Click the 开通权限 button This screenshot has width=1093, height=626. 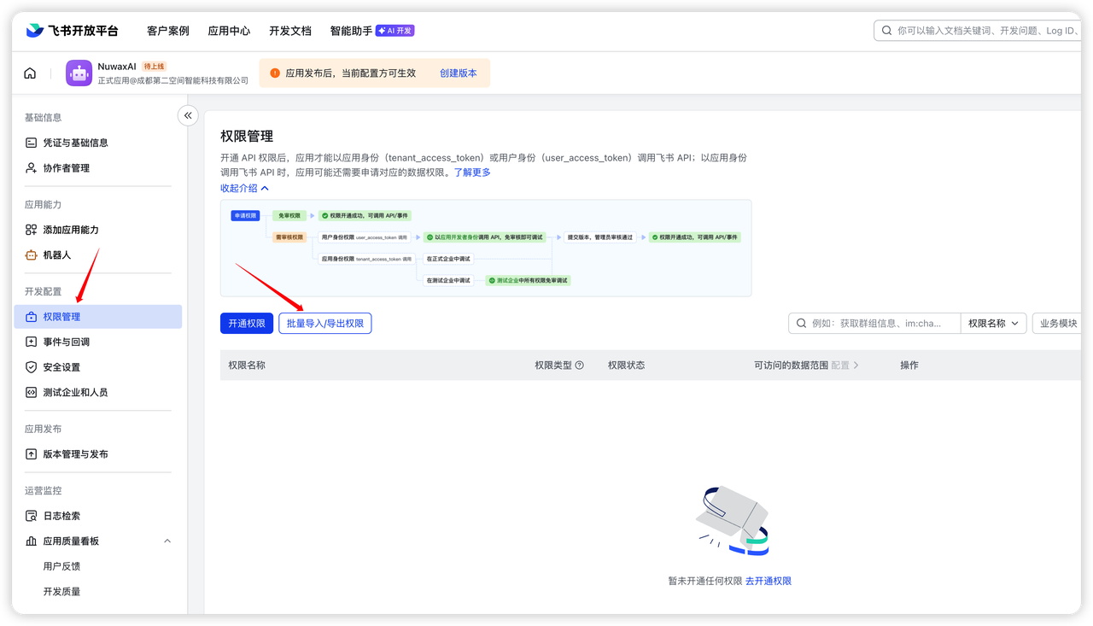click(247, 324)
